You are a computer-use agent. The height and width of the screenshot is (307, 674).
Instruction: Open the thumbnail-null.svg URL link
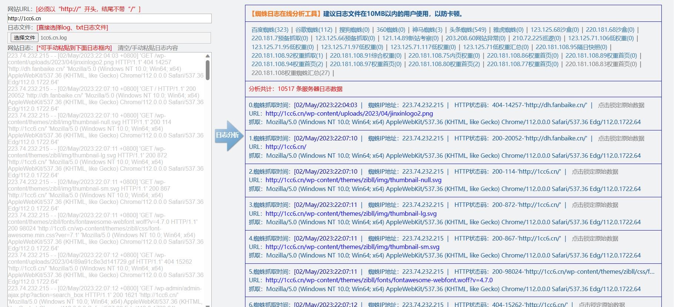pos(353,180)
